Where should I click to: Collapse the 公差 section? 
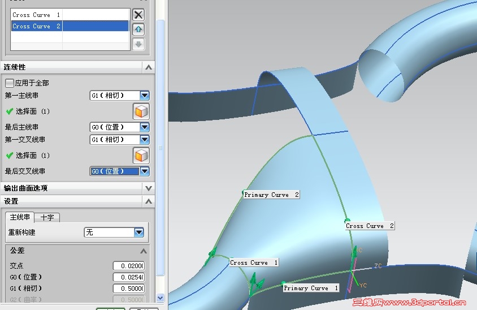pyautogui.click(x=144, y=251)
